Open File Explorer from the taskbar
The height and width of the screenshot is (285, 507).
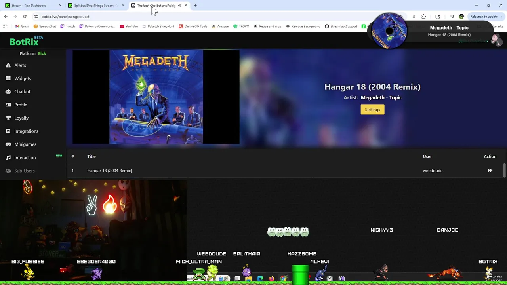[248, 279]
